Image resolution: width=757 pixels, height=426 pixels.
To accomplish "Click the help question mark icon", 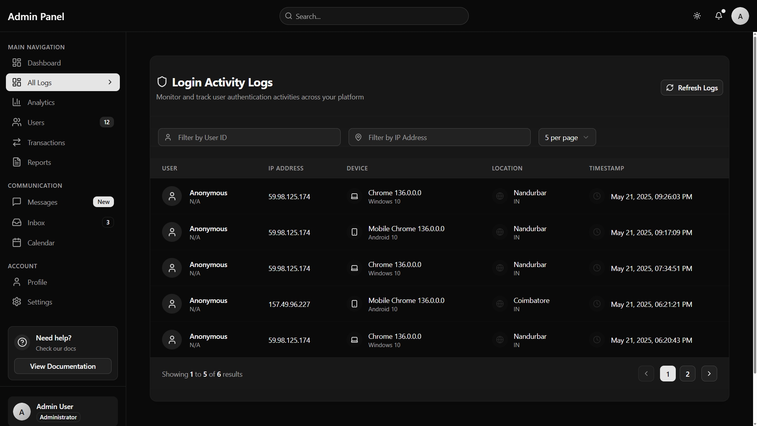I will 22,342.
